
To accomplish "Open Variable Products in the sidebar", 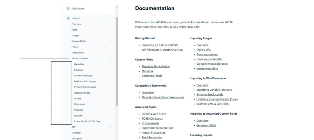I will (83, 76).
